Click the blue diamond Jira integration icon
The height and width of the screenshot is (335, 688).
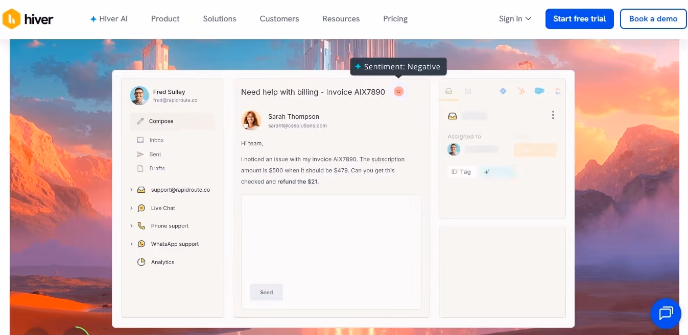(503, 91)
